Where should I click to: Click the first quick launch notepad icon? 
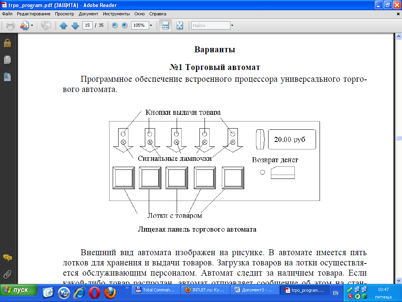[48, 293]
